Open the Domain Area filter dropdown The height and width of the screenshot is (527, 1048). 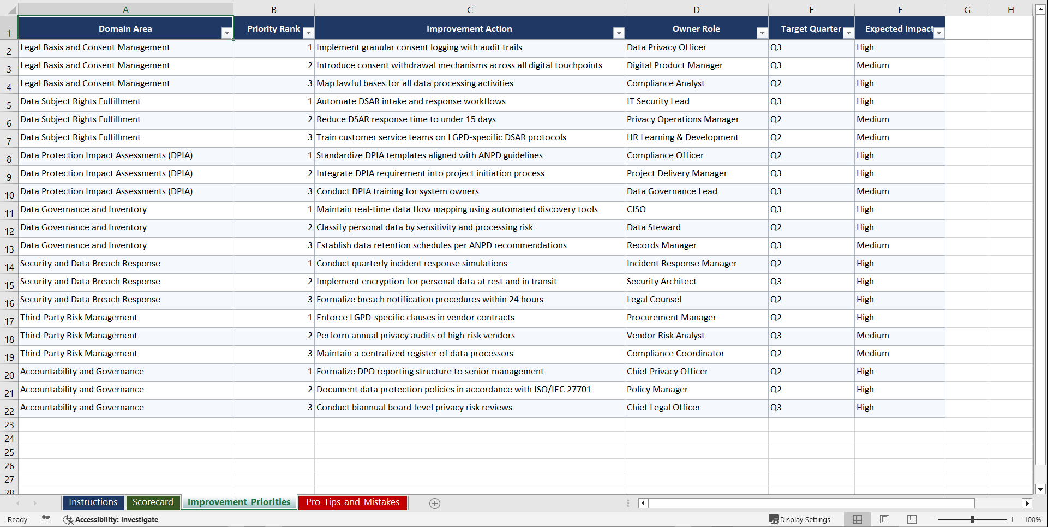point(227,33)
